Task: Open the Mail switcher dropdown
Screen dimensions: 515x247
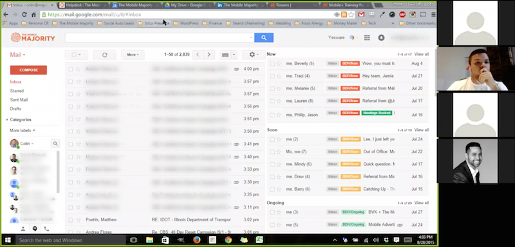Action: (x=18, y=55)
